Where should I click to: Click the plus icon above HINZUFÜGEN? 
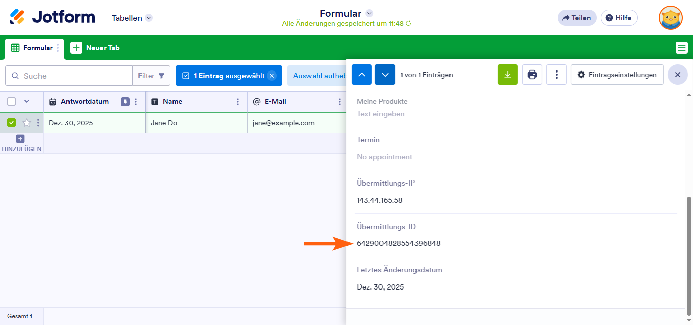pos(20,139)
